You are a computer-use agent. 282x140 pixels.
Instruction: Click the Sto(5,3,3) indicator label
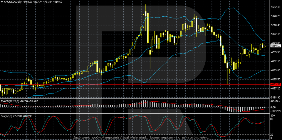pyautogui.click(x=8, y=116)
